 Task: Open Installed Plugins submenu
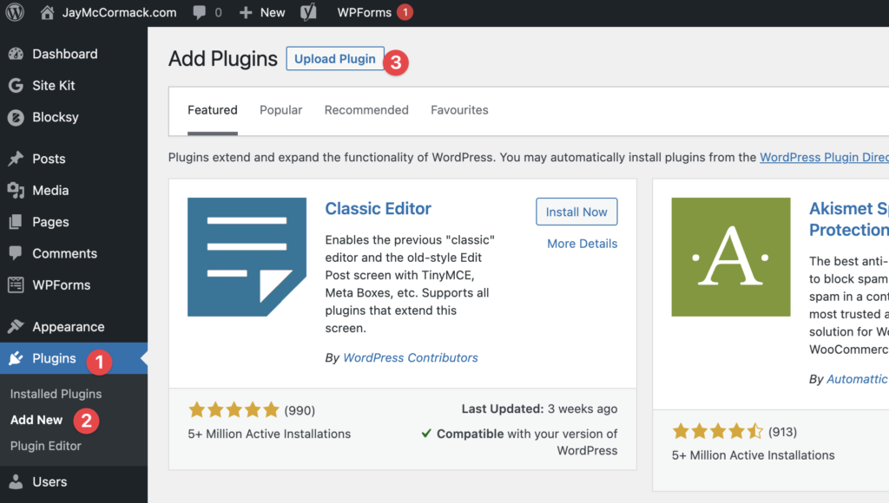(x=56, y=394)
